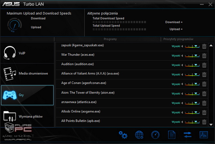
Task: Adjust the priority slider for War Thunder
Action: point(192,56)
